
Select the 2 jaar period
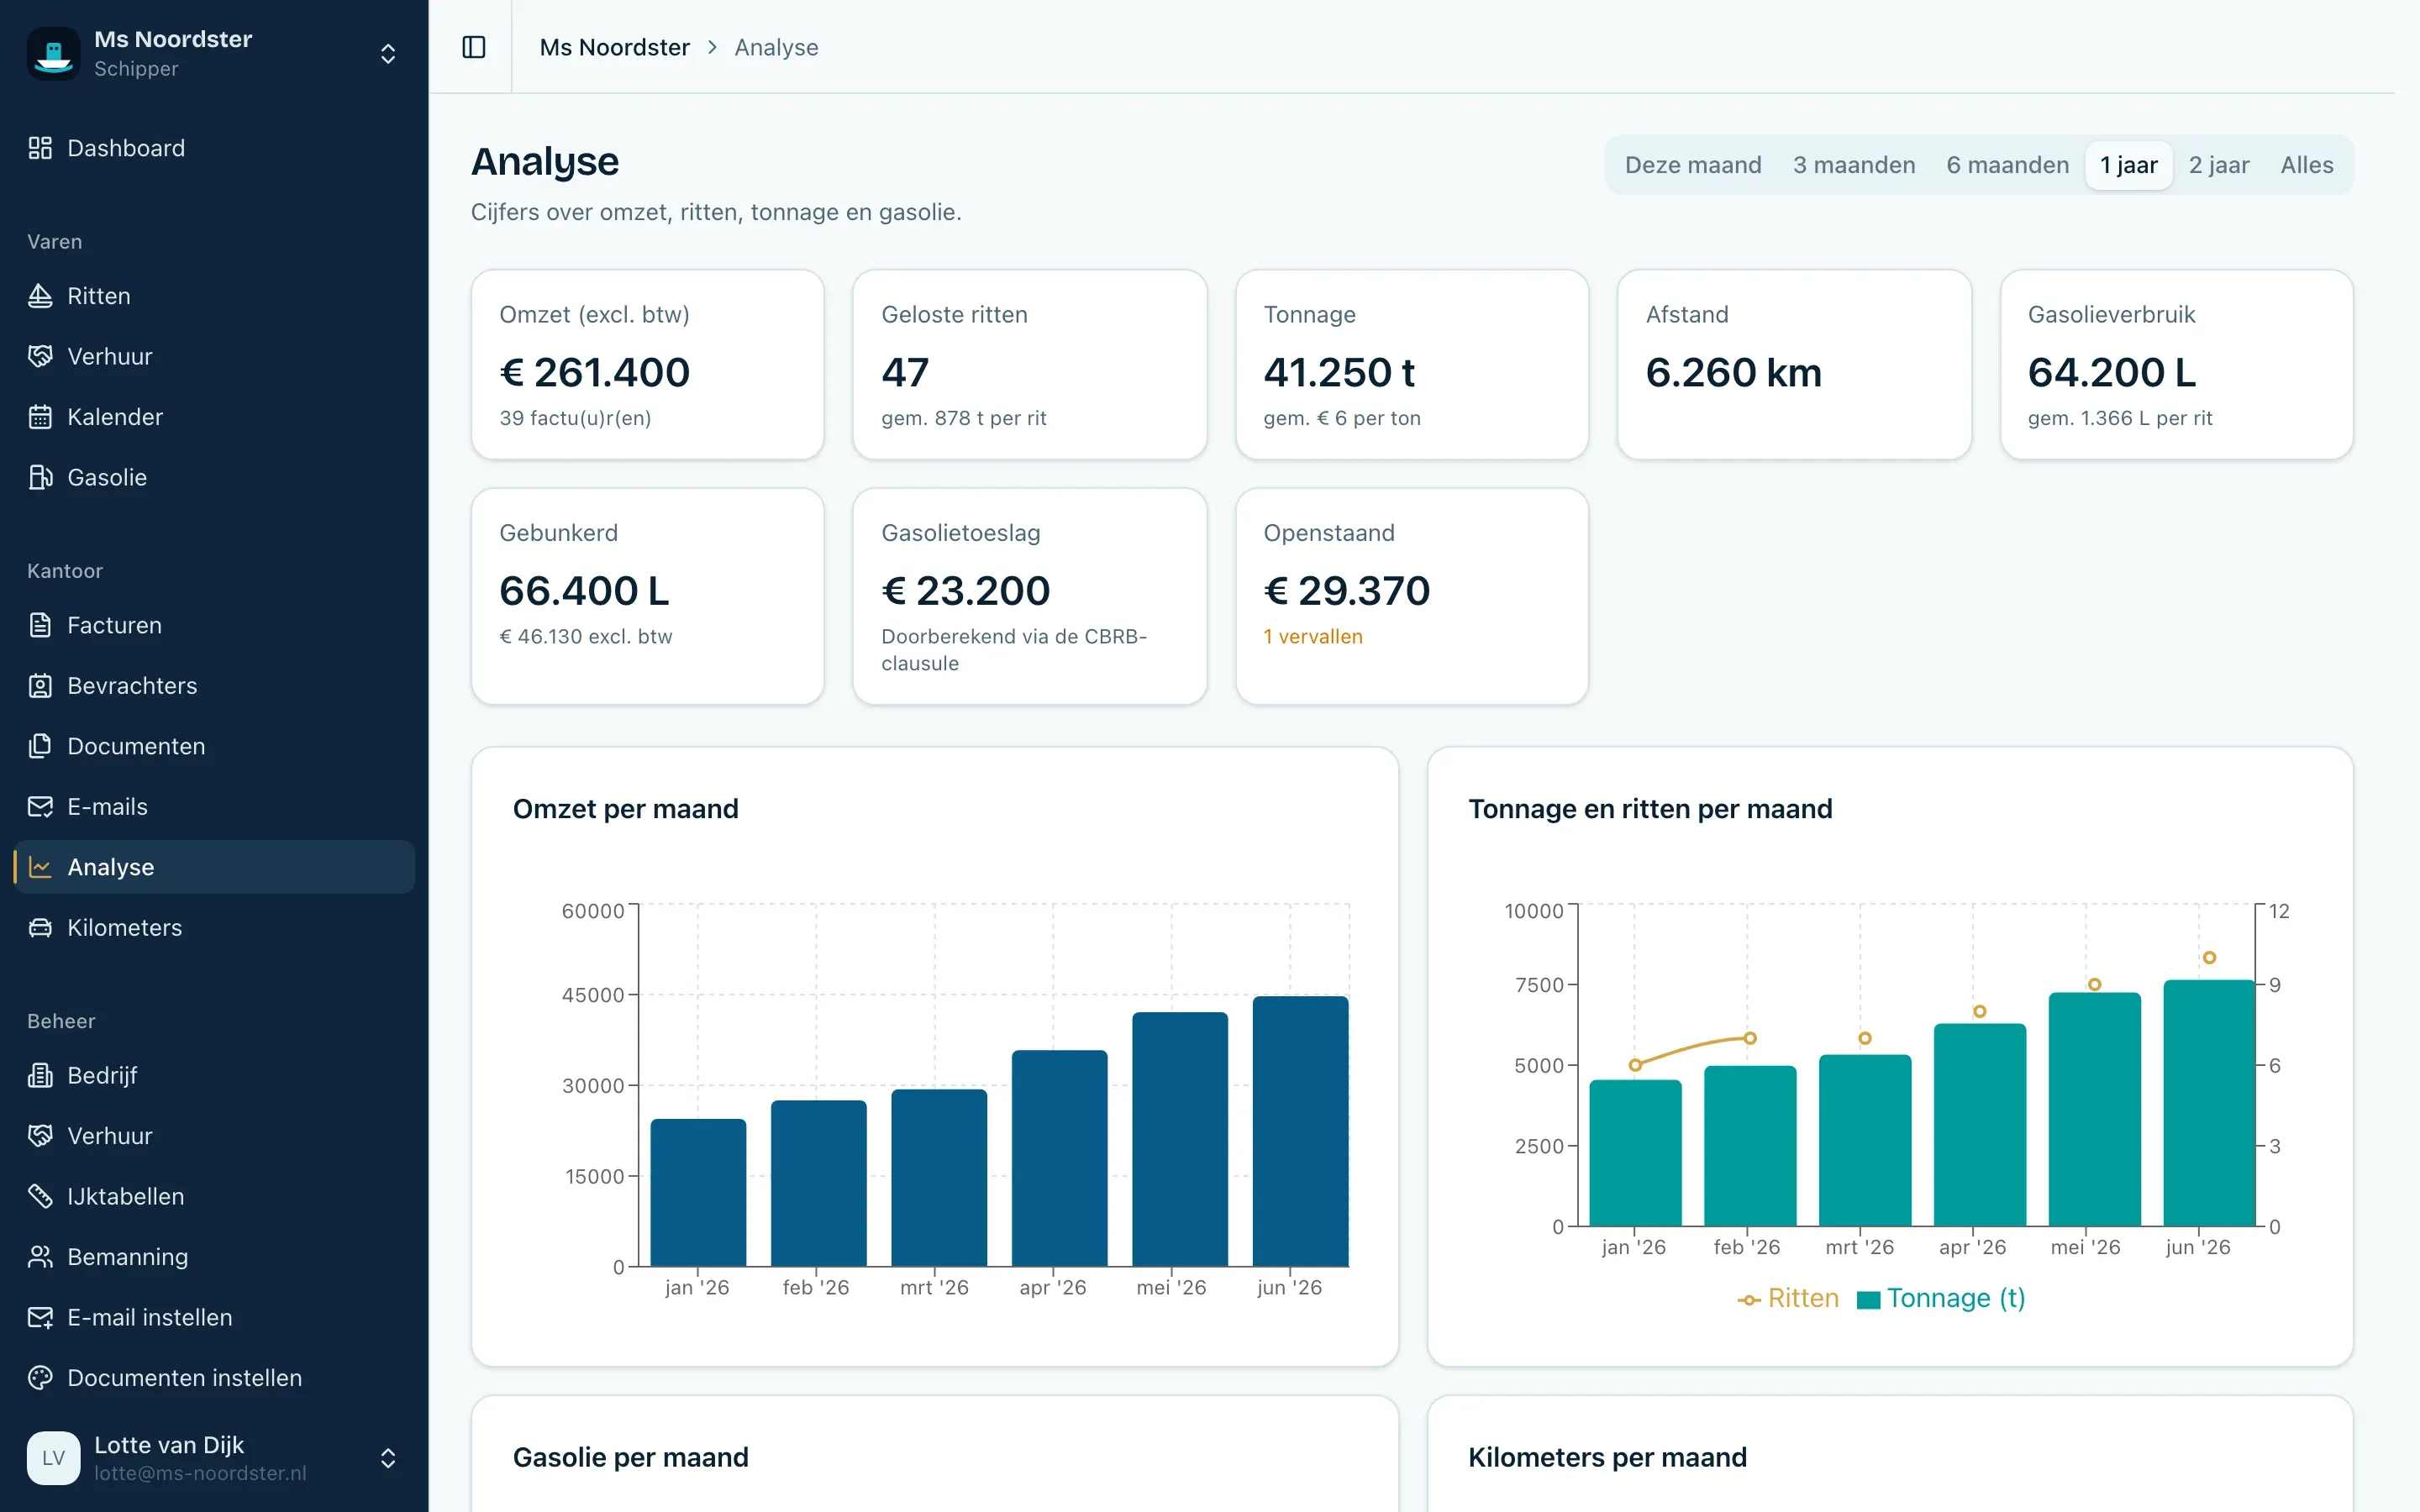(2219, 165)
